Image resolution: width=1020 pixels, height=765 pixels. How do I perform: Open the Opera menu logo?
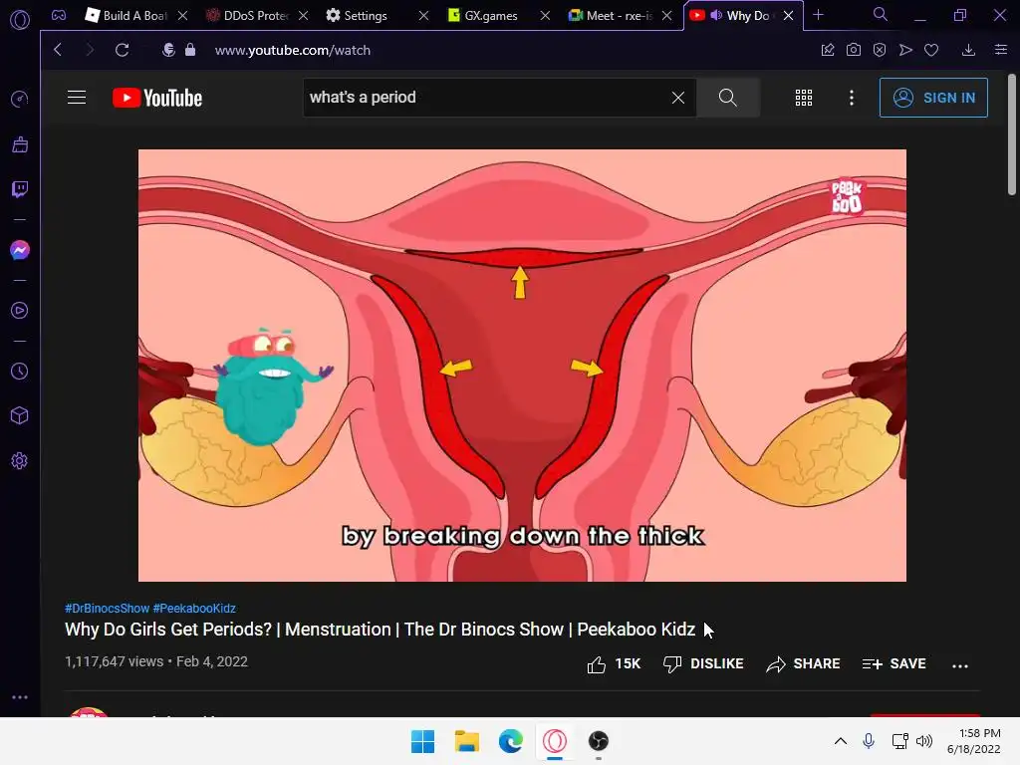pos(20,20)
